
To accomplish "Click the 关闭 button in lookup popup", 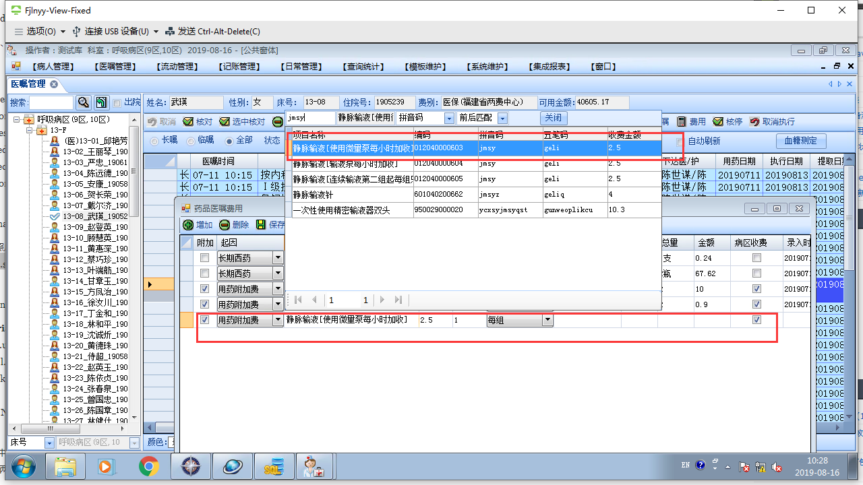I will 552,118.
